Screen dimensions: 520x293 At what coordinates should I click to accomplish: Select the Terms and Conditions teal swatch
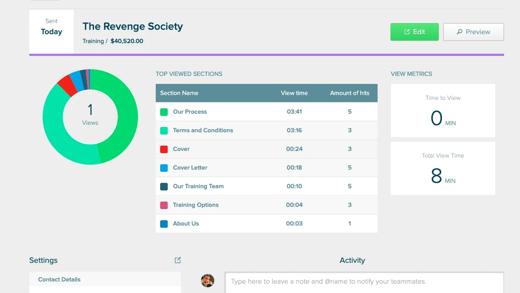(164, 131)
